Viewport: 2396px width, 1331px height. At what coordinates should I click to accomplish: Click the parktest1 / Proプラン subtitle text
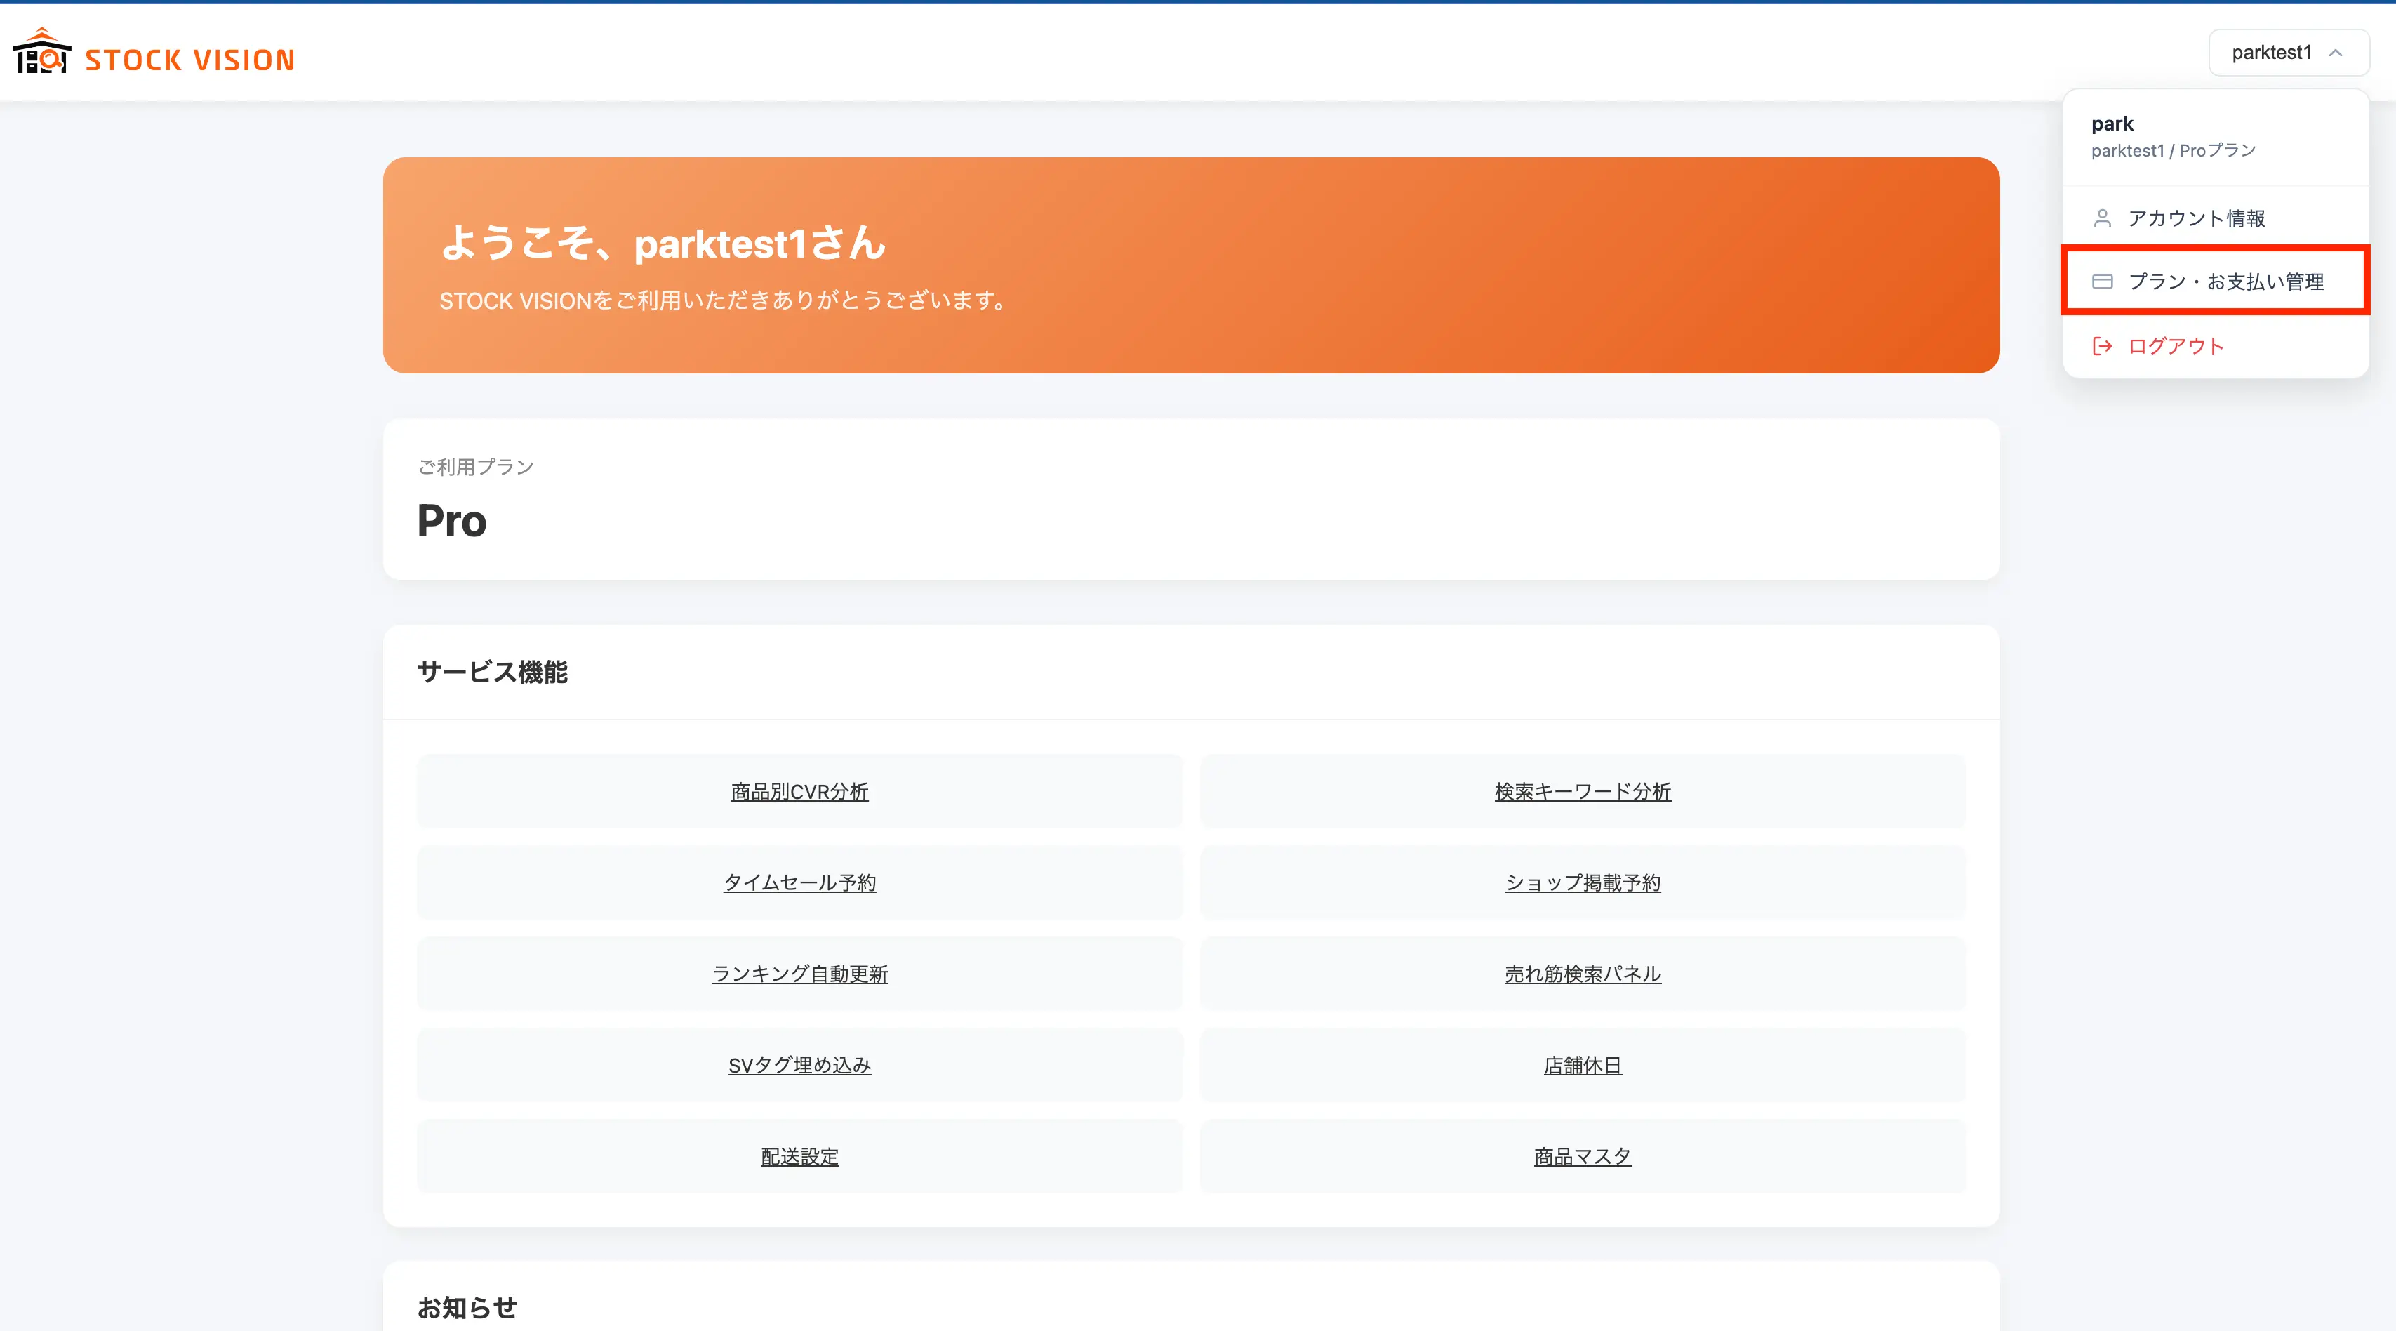(x=2173, y=151)
